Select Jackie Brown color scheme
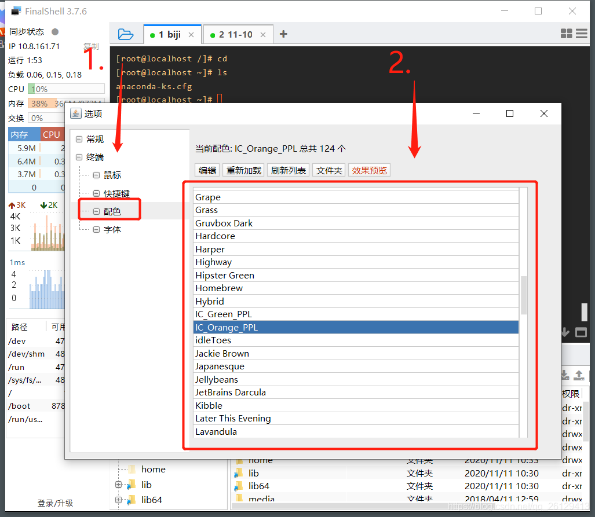This screenshot has width=595, height=517. tap(356, 354)
